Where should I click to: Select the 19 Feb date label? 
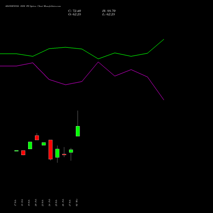29,203
